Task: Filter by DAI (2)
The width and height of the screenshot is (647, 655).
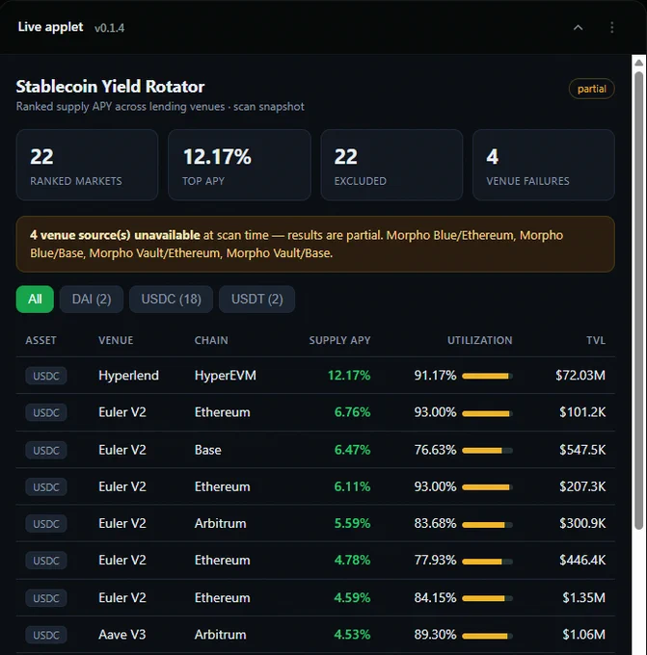Action: (x=92, y=300)
